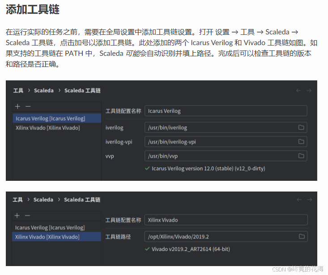Screen dimensions: 328x275
Task: Open folder browser for vvp path
Action: click(301, 156)
